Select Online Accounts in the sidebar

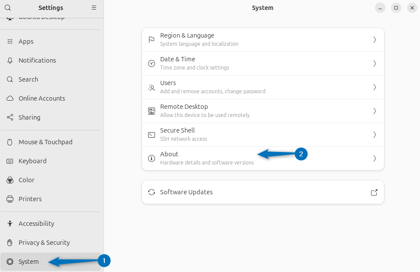click(x=41, y=98)
